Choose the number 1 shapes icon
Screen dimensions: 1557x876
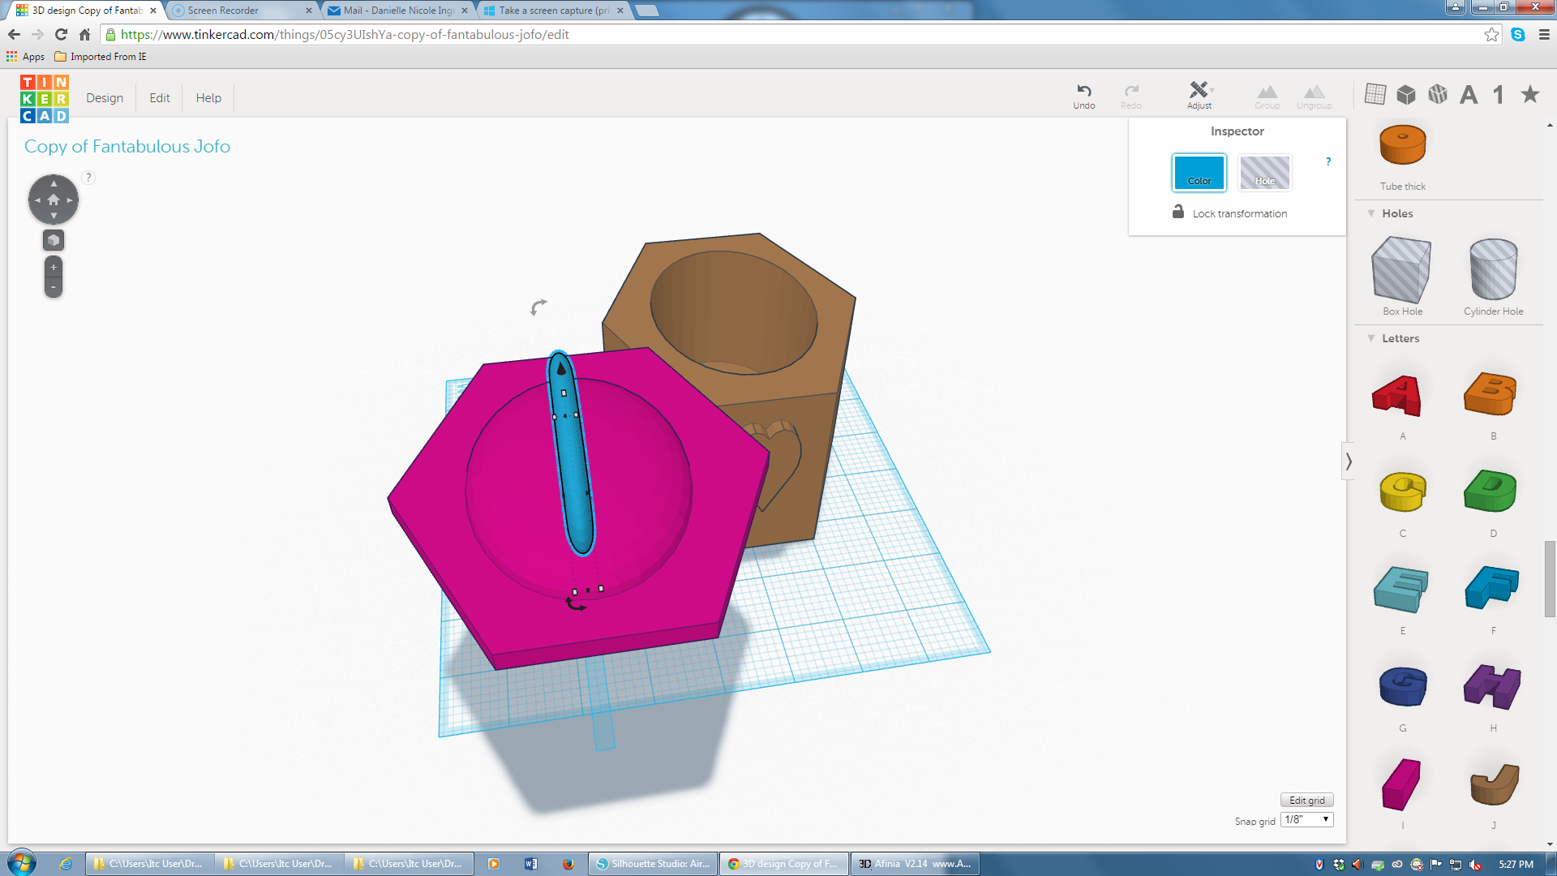point(1499,94)
